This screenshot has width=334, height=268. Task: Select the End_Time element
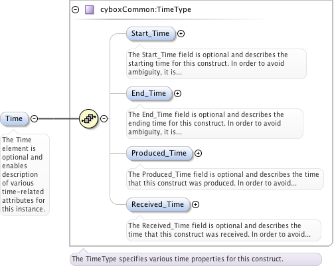[x=149, y=94]
